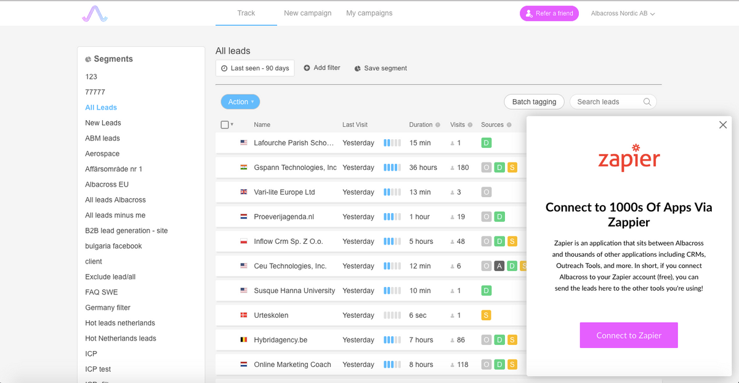Open the ICP test segment

click(98, 369)
